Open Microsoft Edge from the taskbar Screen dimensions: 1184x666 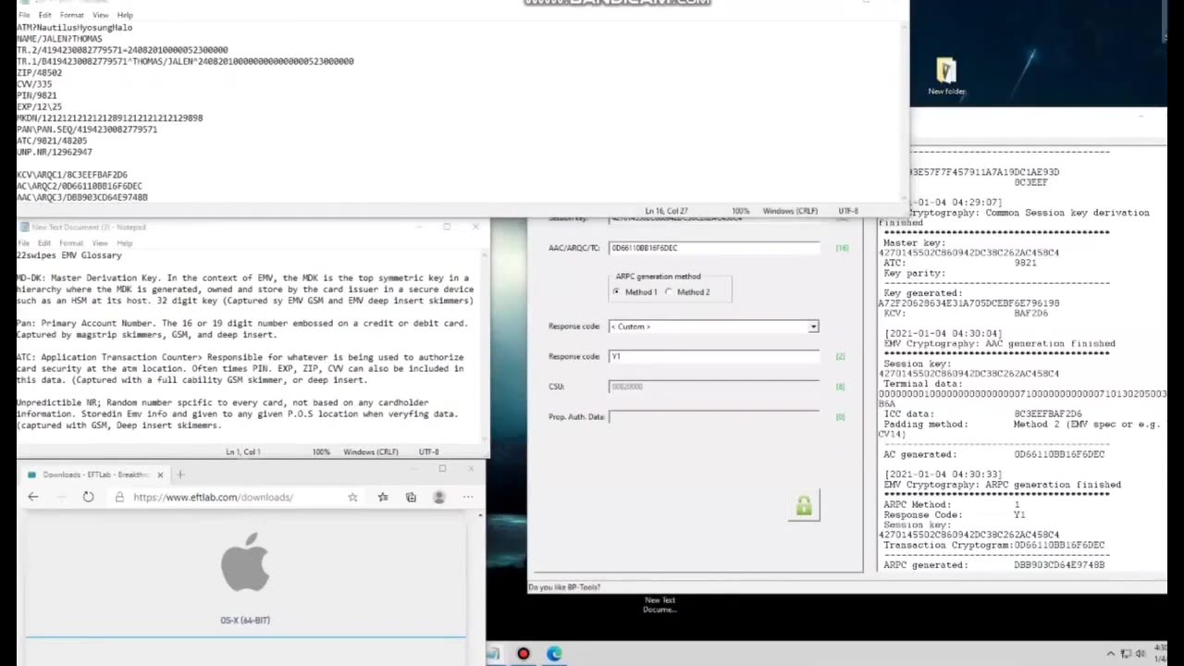pos(554,654)
